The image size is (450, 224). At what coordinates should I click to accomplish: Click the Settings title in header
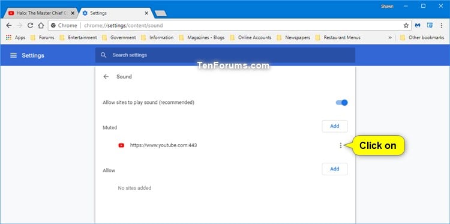click(33, 55)
